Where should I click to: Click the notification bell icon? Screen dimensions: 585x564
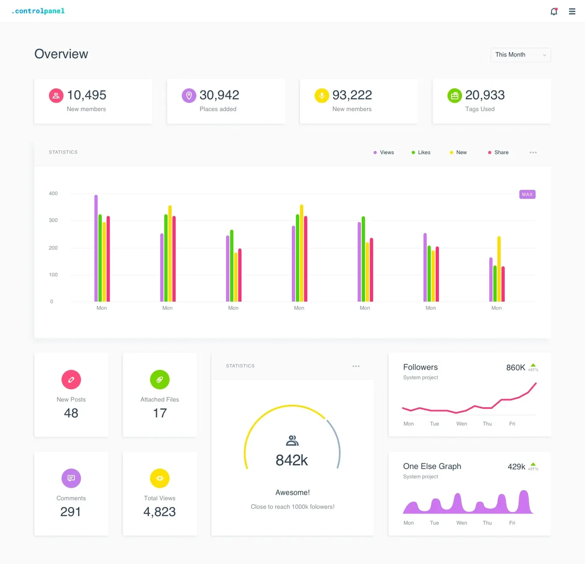click(554, 11)
